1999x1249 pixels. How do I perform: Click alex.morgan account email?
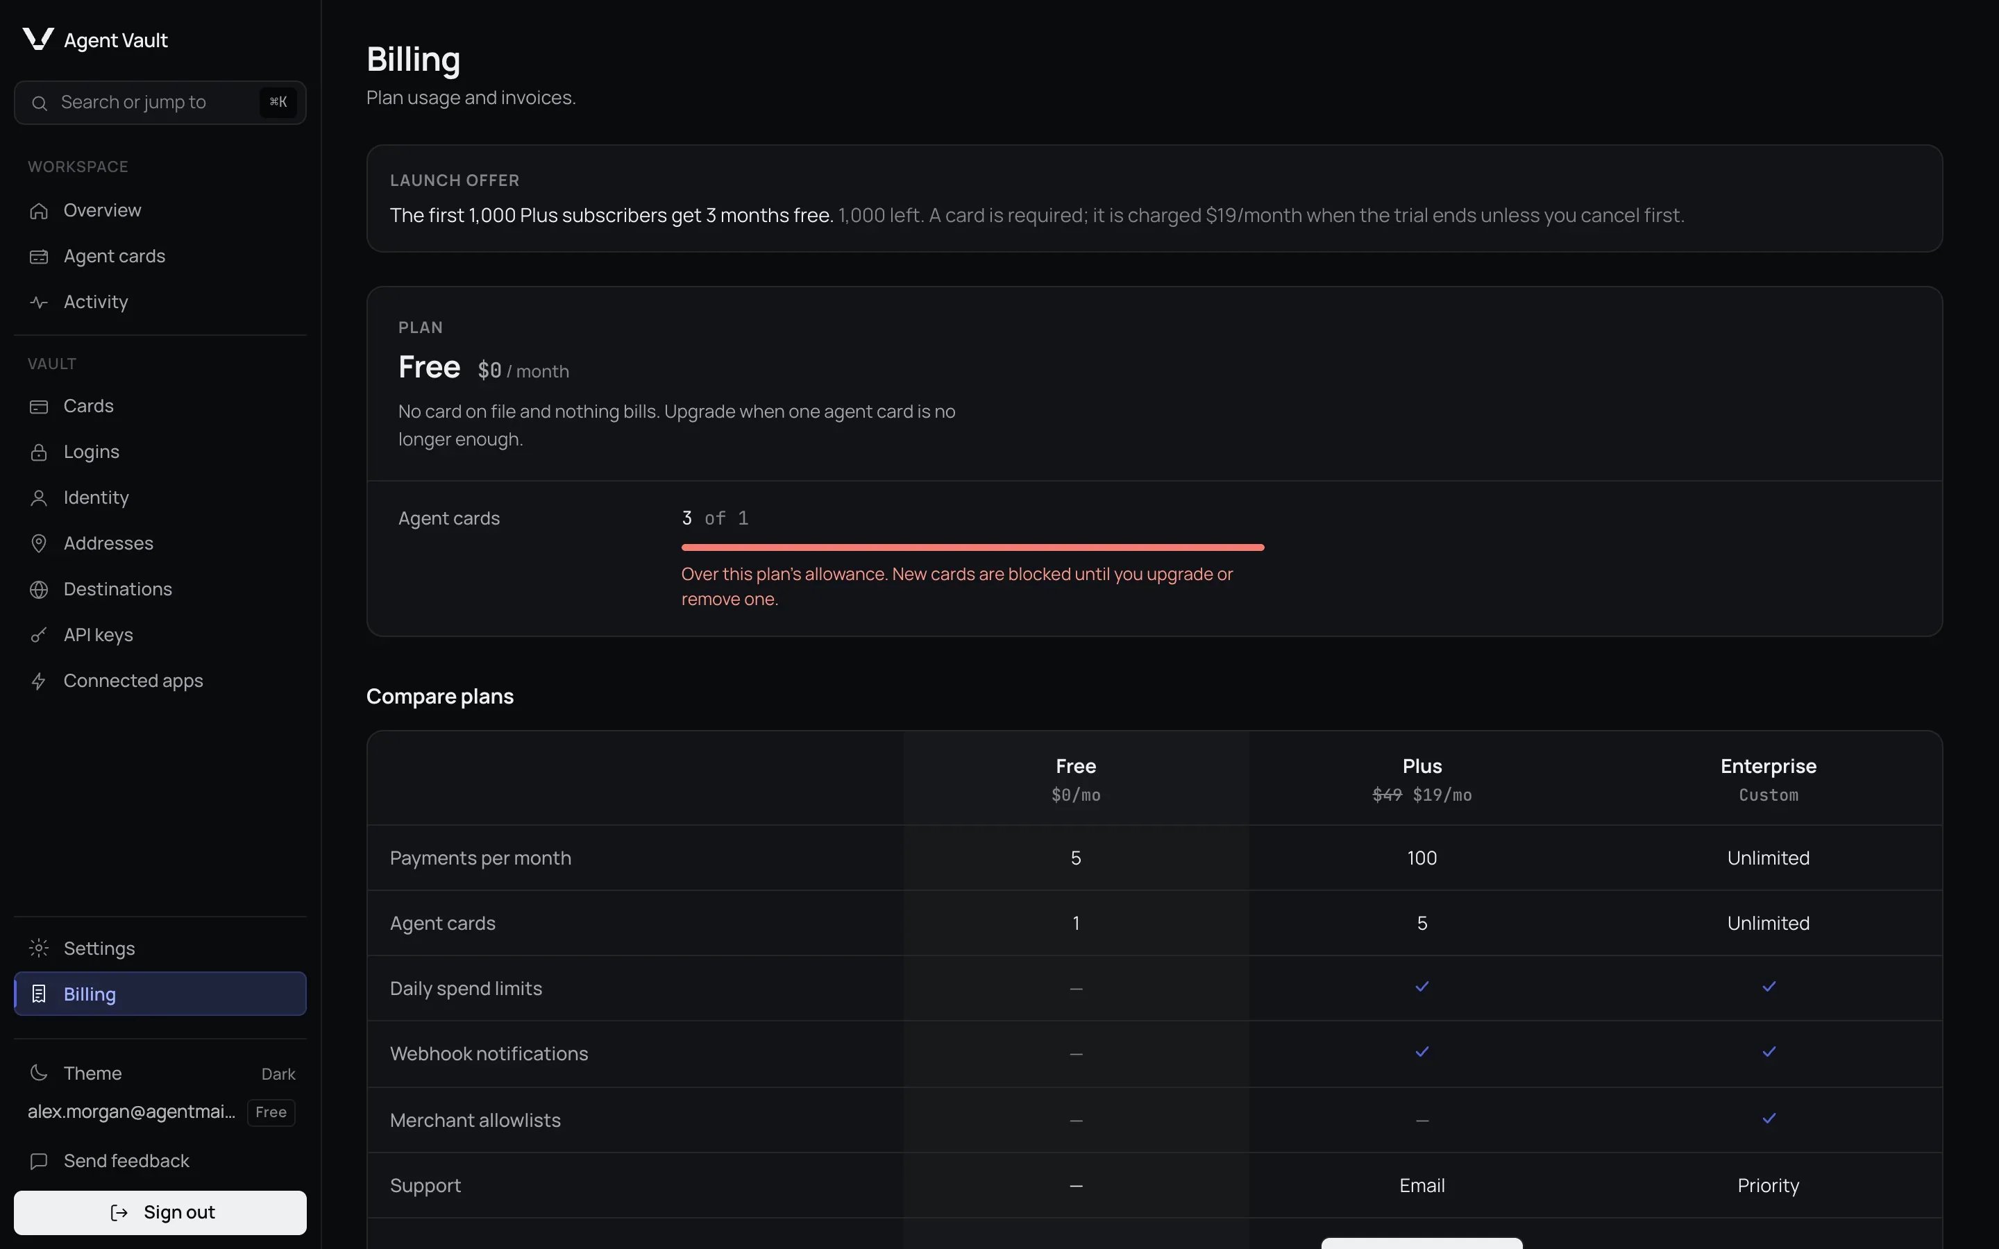coord(131,1112)
